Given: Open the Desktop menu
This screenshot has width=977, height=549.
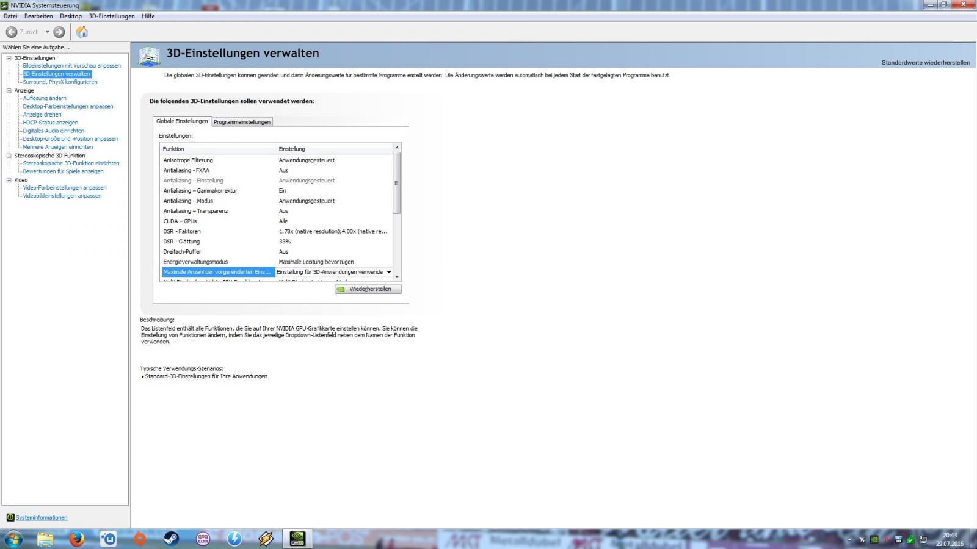Looking at the screenshot, I should (x=71, y=16).
